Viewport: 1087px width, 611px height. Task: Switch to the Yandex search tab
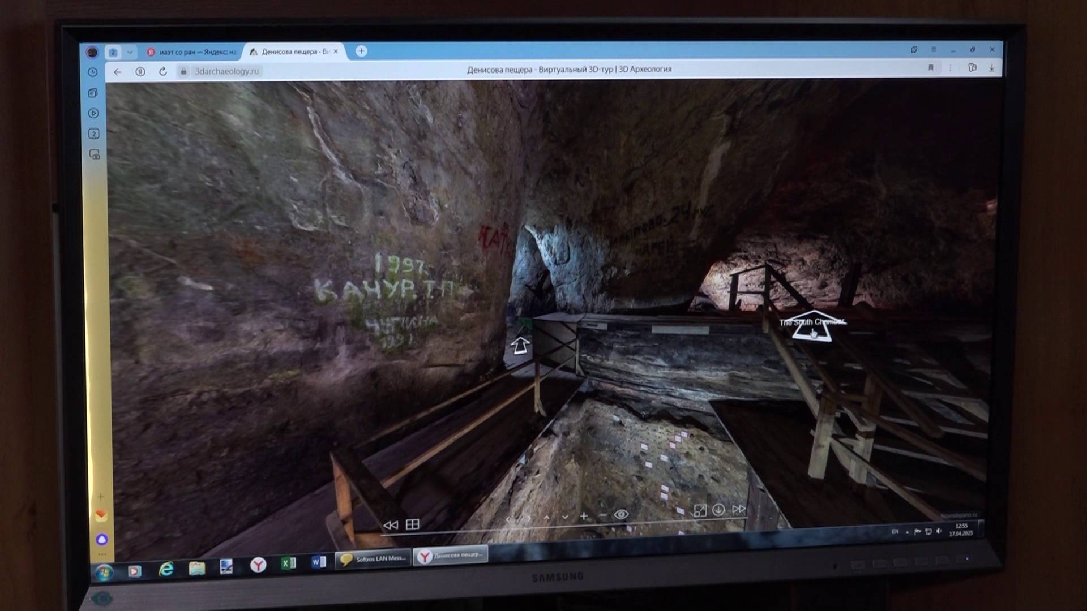(x=192, y=52)
